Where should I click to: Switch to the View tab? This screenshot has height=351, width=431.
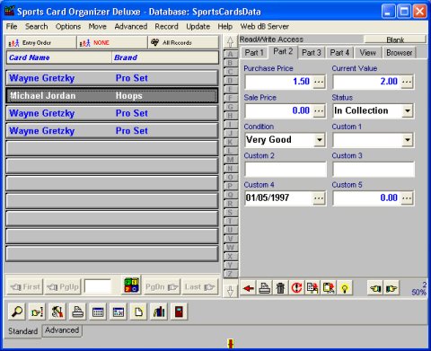coord(367,53)
